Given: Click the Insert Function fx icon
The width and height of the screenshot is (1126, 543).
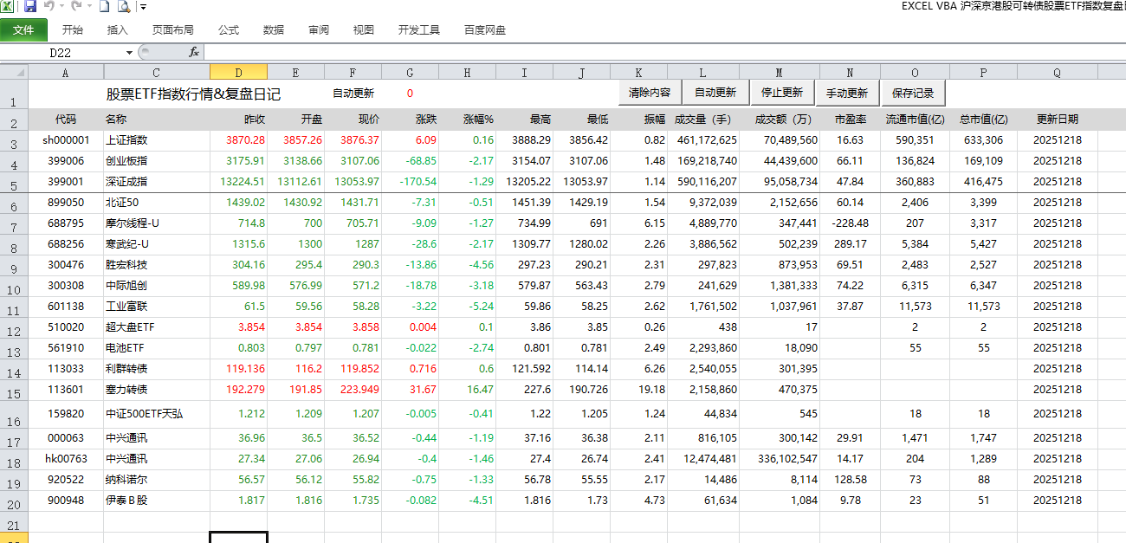Looking at the screenshot, I should (192, 52).
